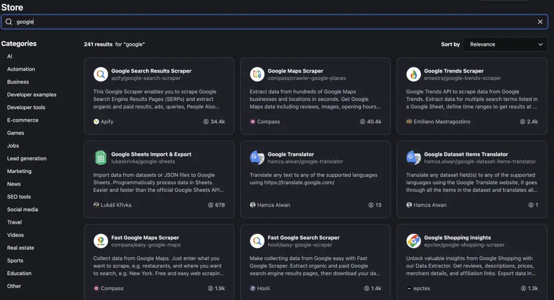Click the Google Maps Scraper icon
The image size is (554, 300).
click(257, 74)
